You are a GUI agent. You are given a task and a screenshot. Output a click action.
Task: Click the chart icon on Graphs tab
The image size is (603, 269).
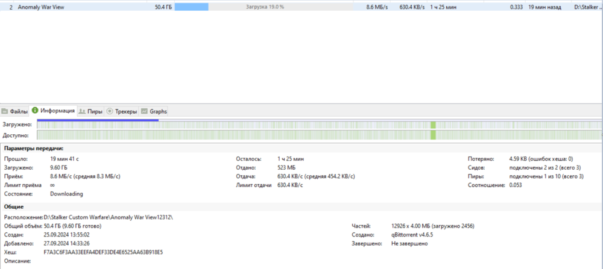pyautogui.click(x=144, y=112)
